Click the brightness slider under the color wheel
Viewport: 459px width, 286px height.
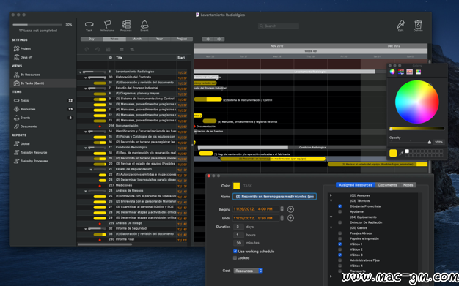417,128
